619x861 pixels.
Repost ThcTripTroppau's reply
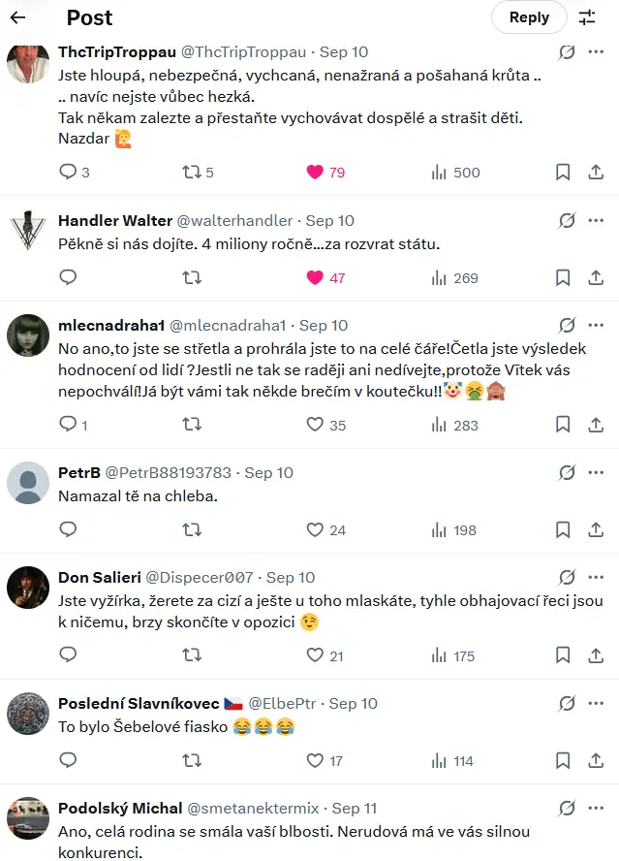192,173
